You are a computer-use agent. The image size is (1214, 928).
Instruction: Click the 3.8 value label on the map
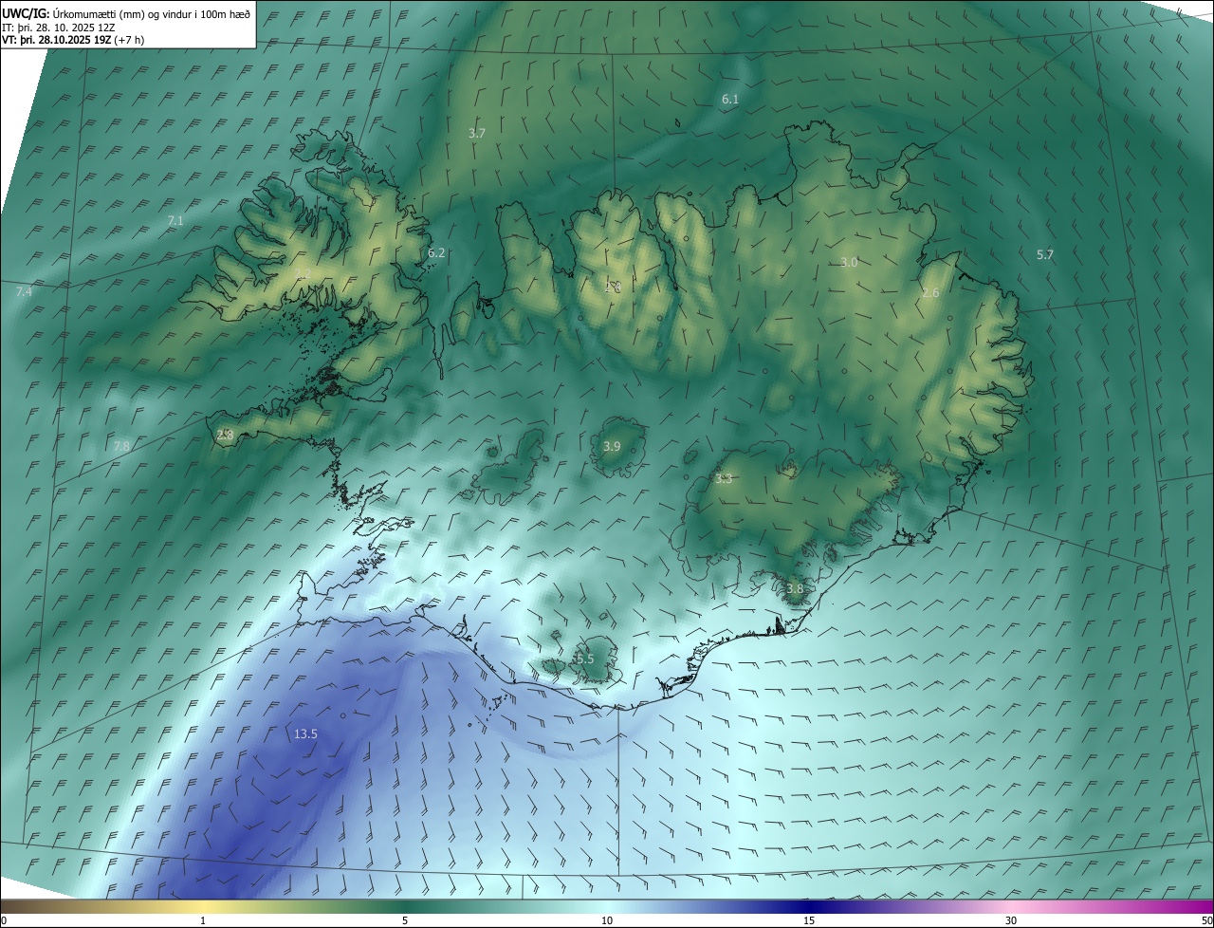tap(795, 589)
